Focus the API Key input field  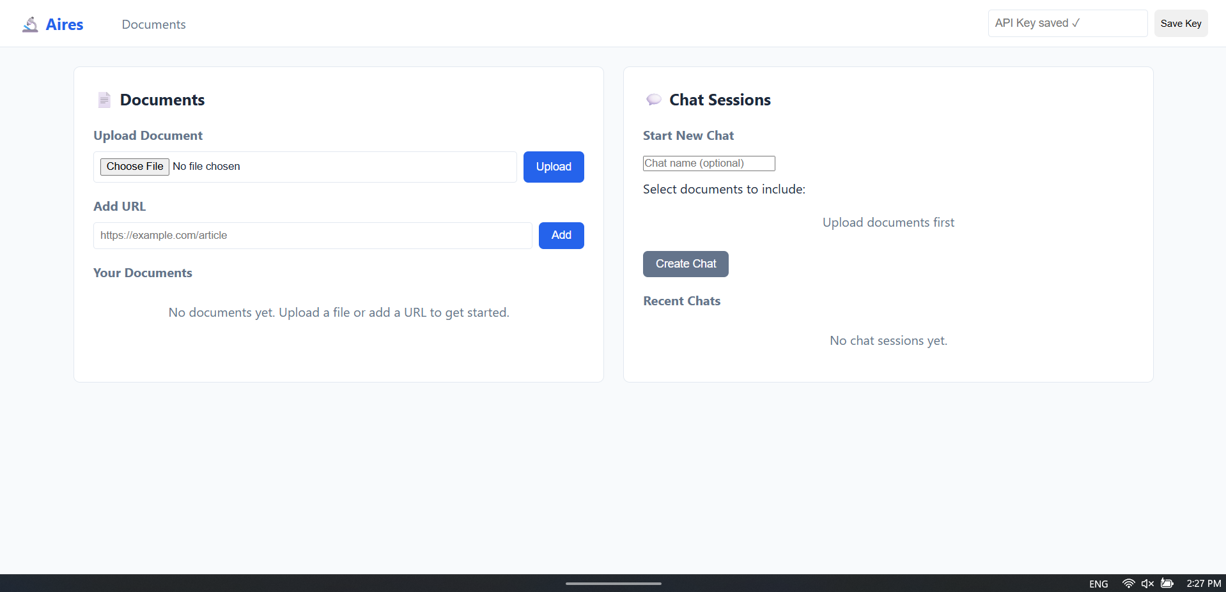click(1067, 24)
